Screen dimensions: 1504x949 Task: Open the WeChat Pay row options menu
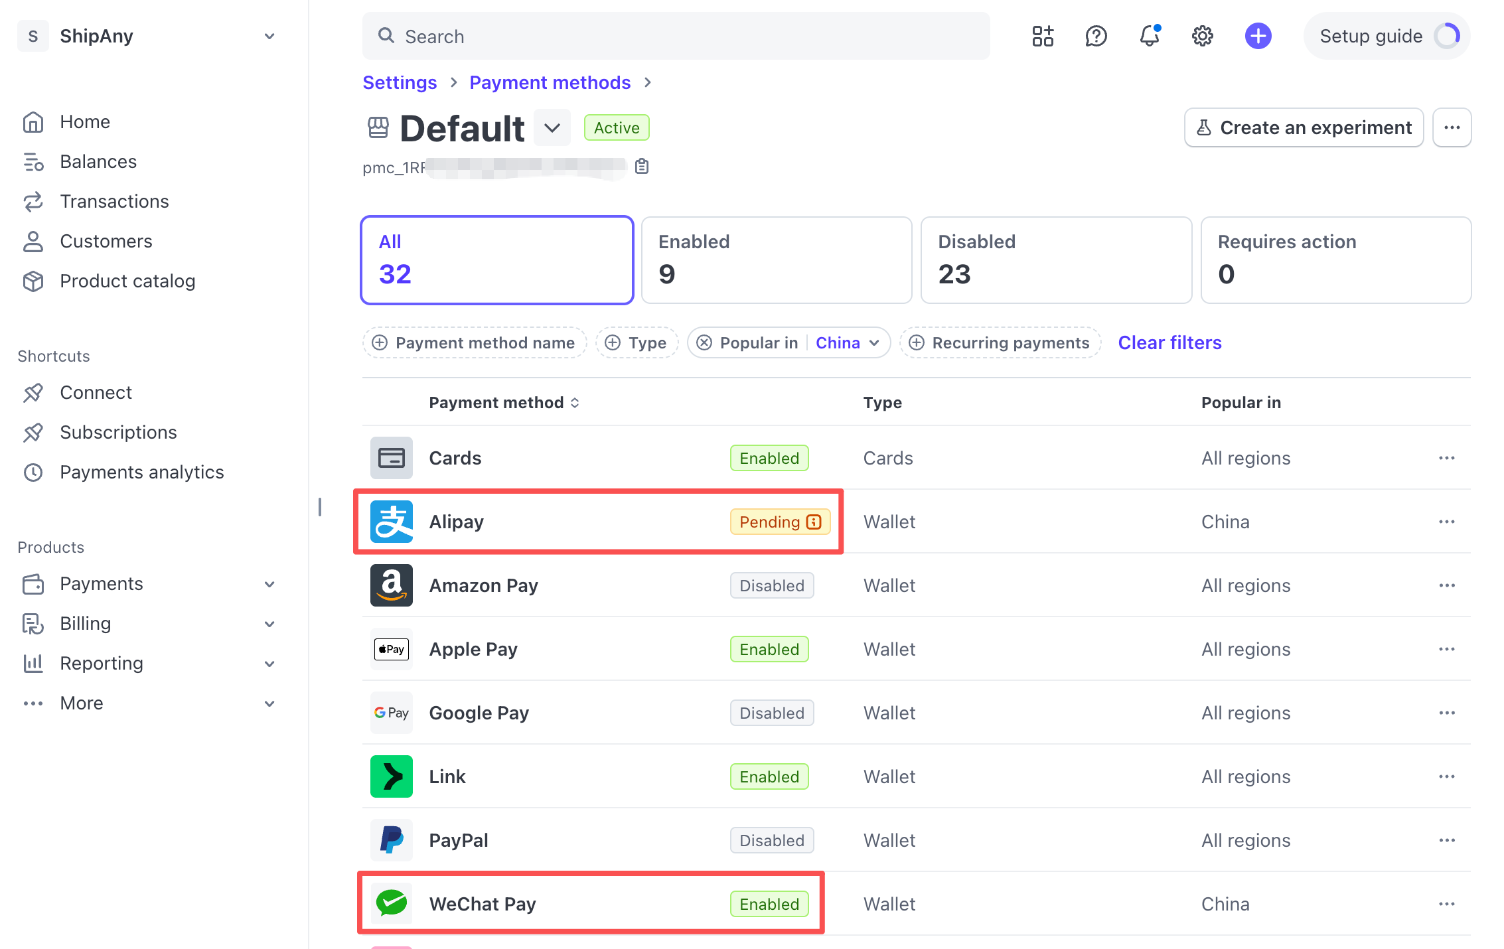point(1447,905)
